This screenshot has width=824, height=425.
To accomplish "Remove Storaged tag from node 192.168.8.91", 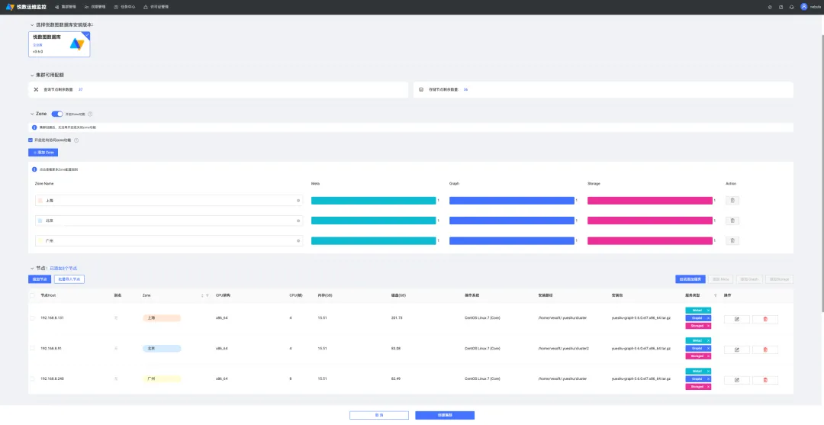I will (x=708, y=356).
